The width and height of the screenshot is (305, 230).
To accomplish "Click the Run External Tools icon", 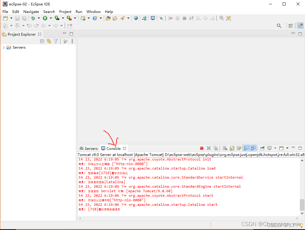I will coord(69,18).
